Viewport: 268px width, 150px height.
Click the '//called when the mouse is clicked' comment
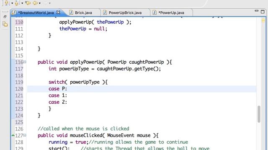[83, 129]
